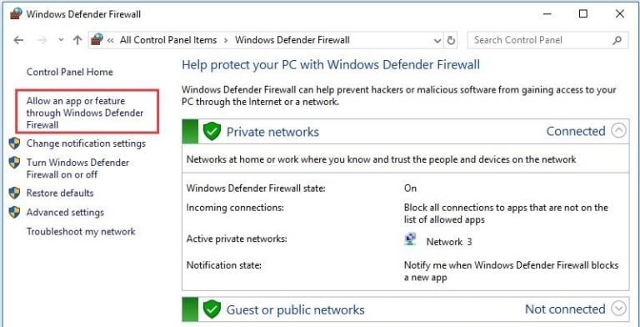
Task: Open Troubleshoot my network link
Action: 81,231
